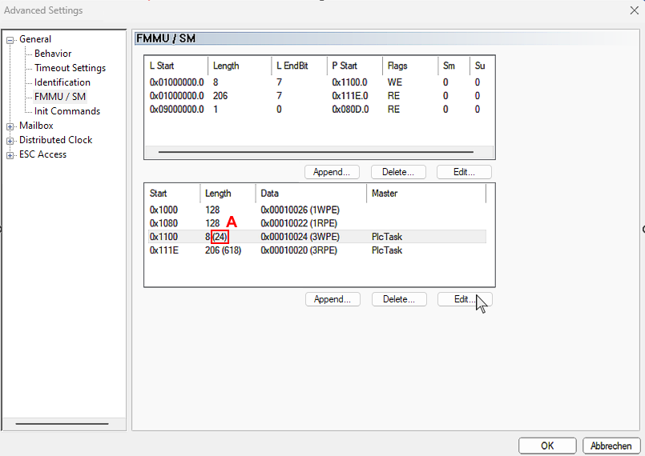Screen dimensions: 645x456
Task: Click Edit below the SM table
Action: coord(465,299)
